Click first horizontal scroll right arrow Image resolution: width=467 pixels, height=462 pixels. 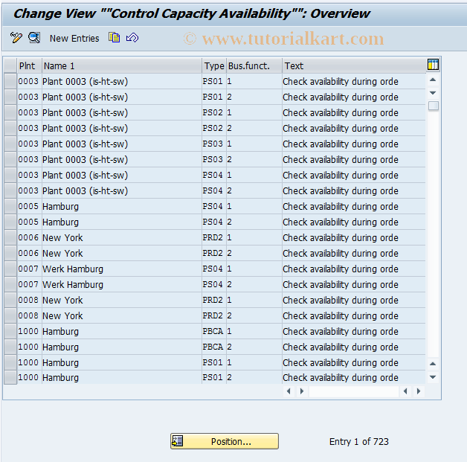pos(302,391)
